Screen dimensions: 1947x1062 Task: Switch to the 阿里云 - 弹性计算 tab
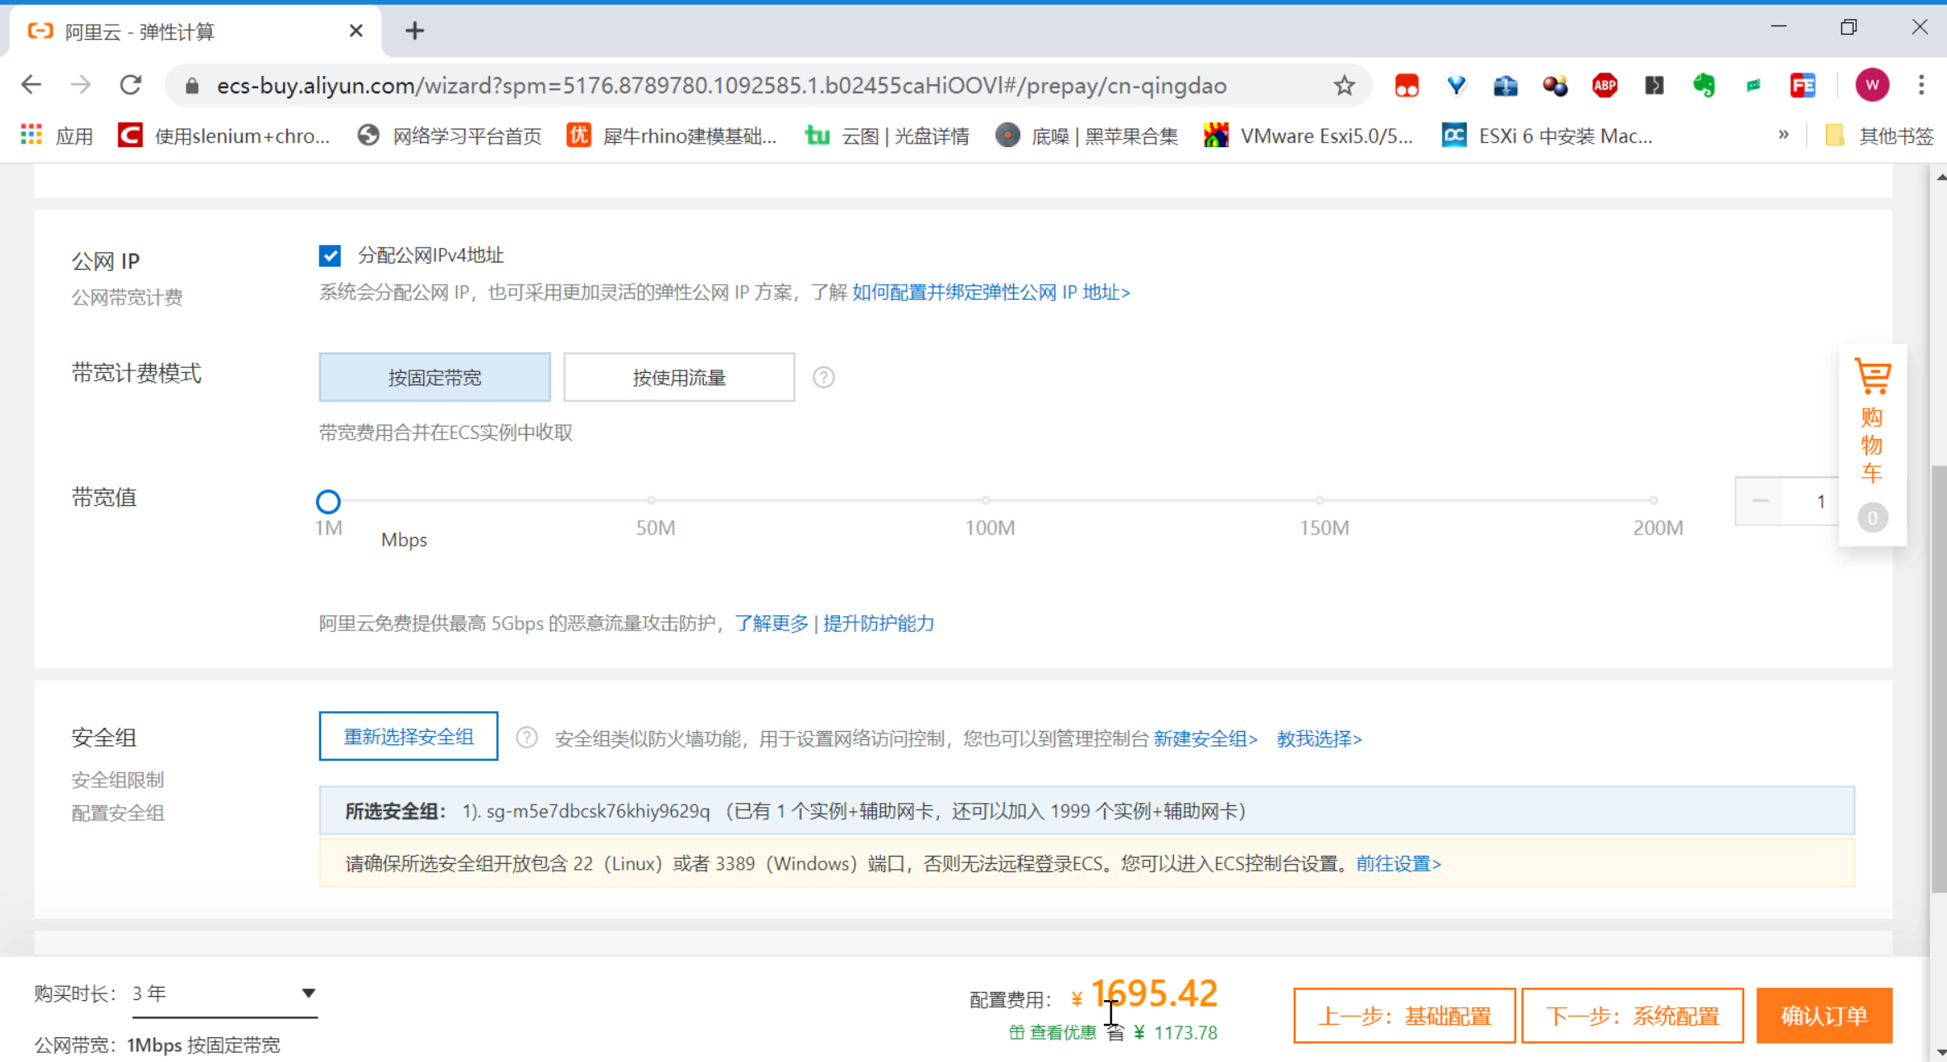(x=195, y=31)
